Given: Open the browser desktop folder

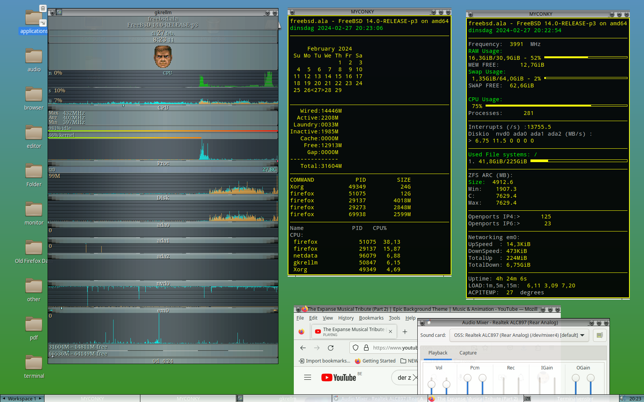Looking at the screenshot, I should pos(34,98).
